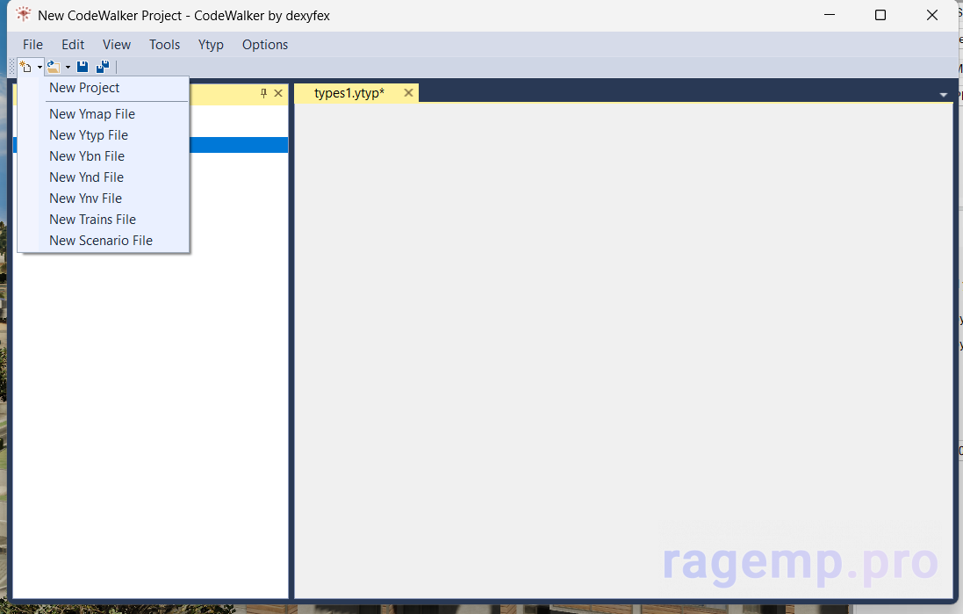Choose New Trains File entry
This screenshot has height=614, width=963.
(92, 220)
